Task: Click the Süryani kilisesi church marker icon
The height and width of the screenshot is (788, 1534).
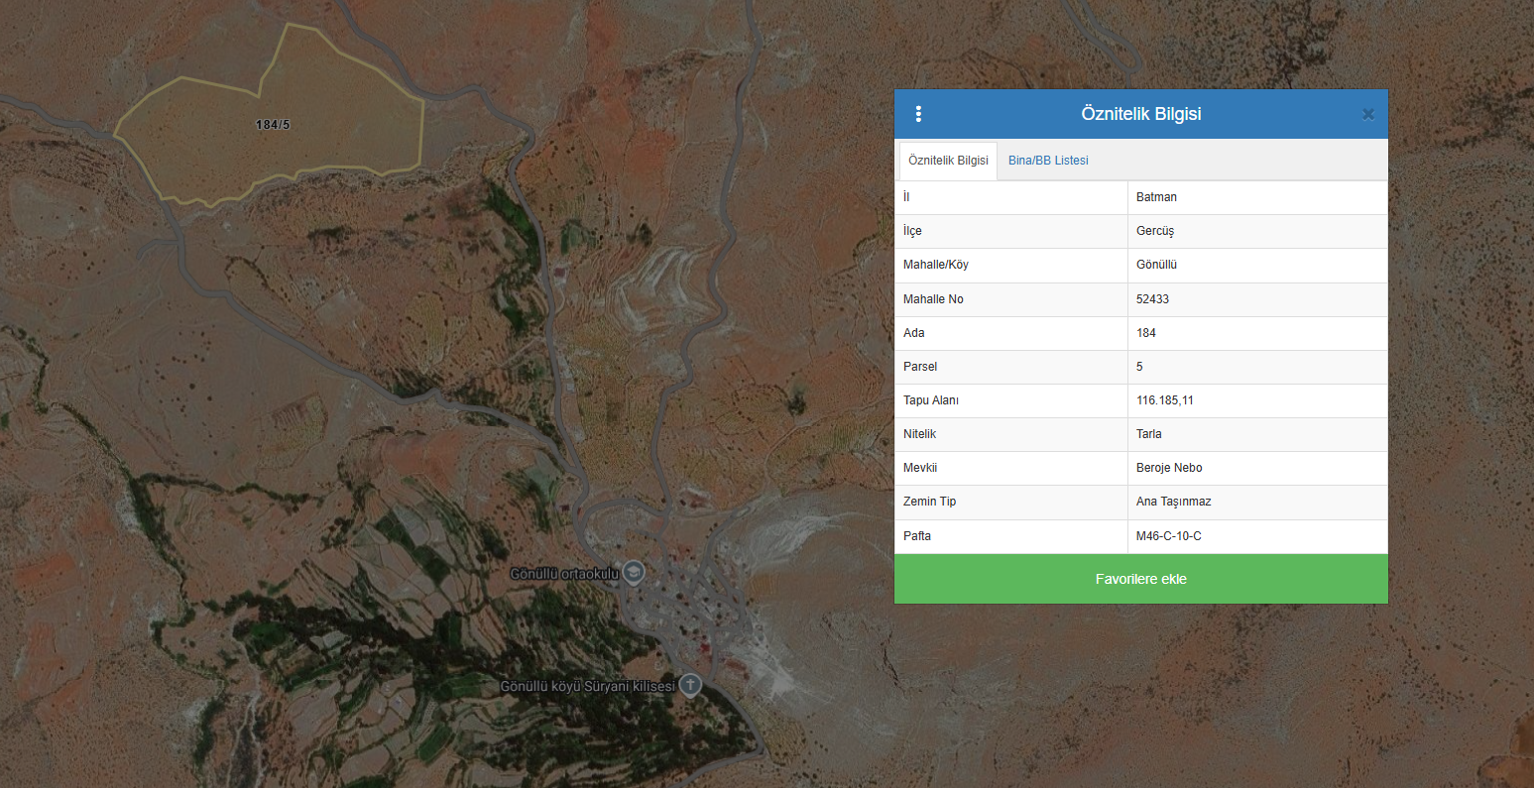Action: tap(690, 685)
